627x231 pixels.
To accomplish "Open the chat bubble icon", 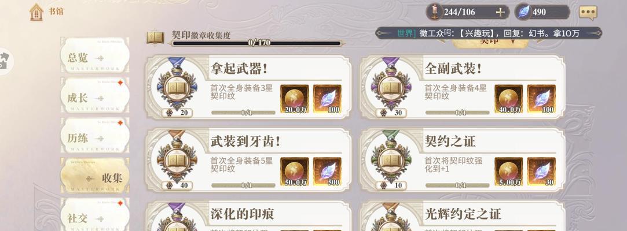I will [588, 12].
